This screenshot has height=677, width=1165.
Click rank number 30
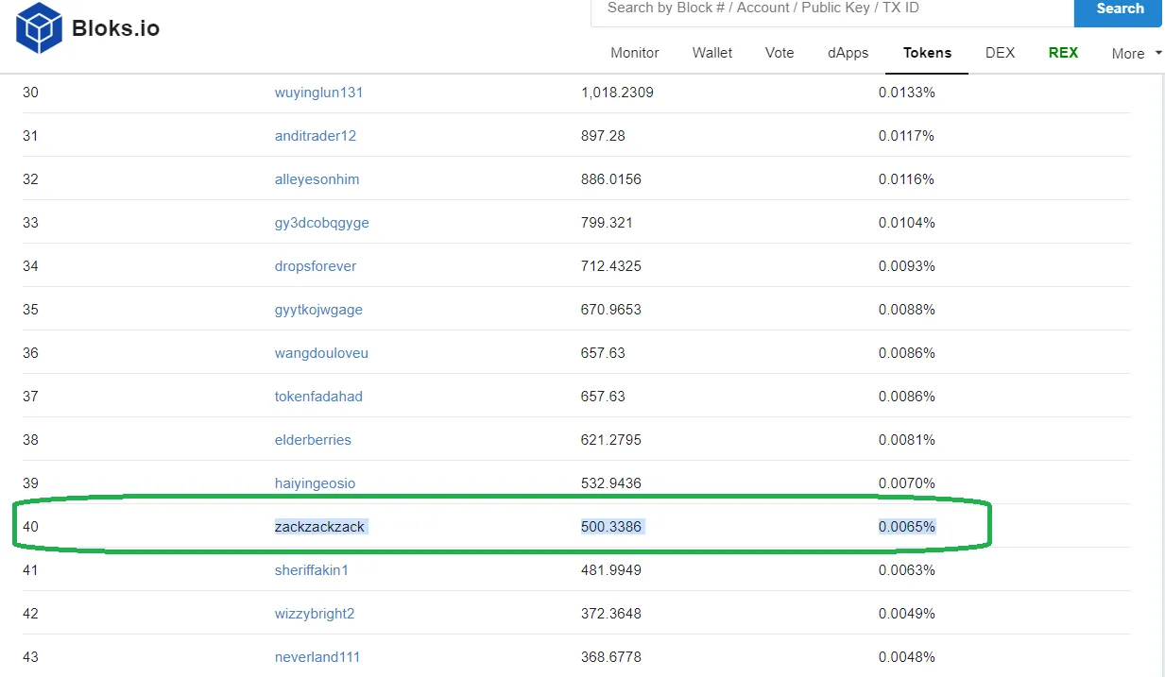coord(30,93)
